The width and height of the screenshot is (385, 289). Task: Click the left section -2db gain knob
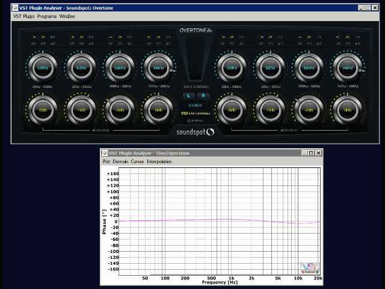[119, 110]
